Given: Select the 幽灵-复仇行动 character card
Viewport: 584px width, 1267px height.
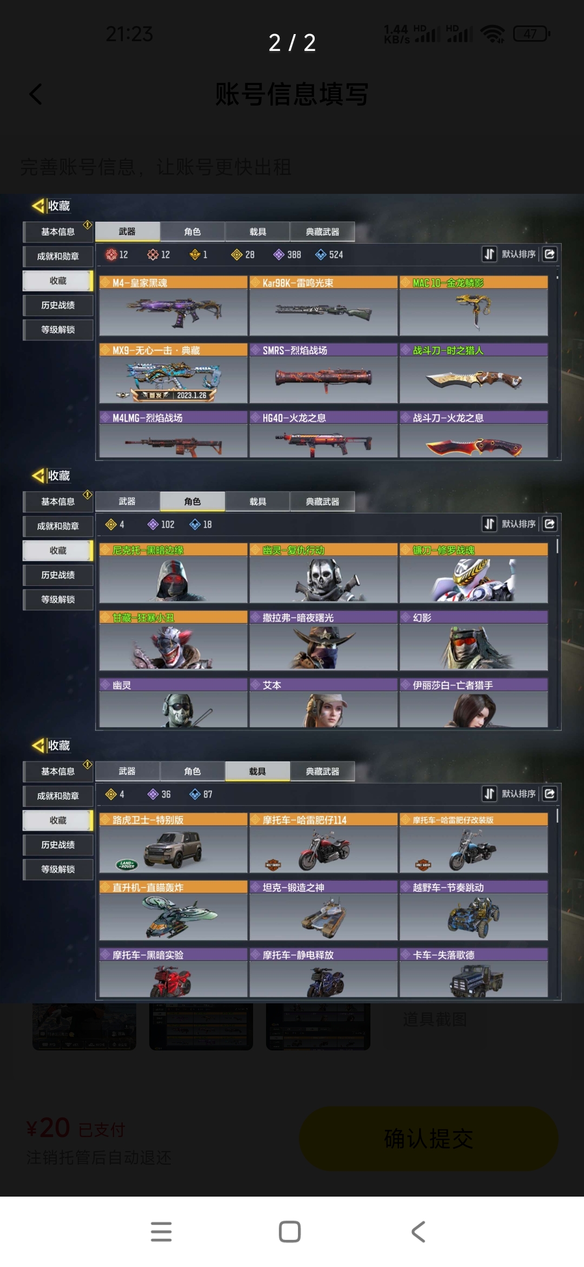Looking at the screenshot, I should pyautogui.click(x=323, y=573).
